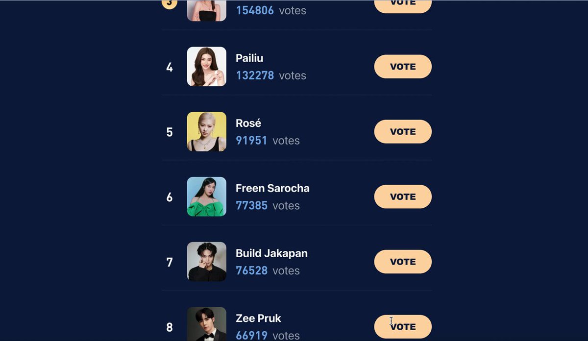
Task: Open third-ranked contestant's cropped photo
Action: (x=207, y=10)
